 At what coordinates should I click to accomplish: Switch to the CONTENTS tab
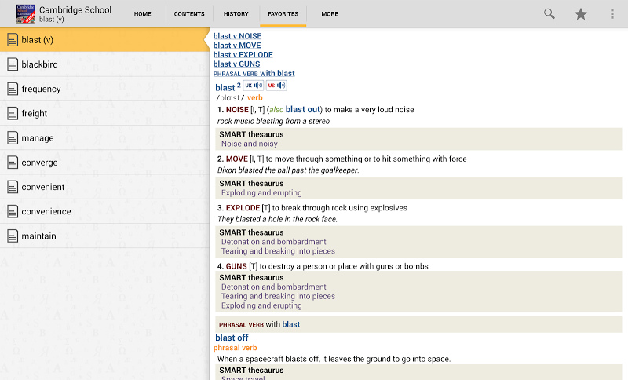coord(189,13)
